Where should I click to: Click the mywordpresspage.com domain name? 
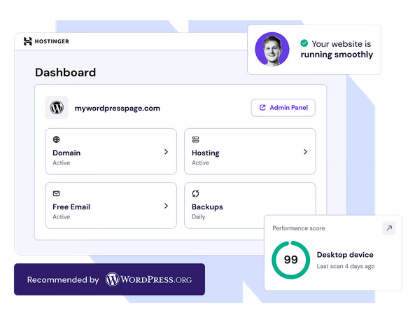click(x=118, y=108)
